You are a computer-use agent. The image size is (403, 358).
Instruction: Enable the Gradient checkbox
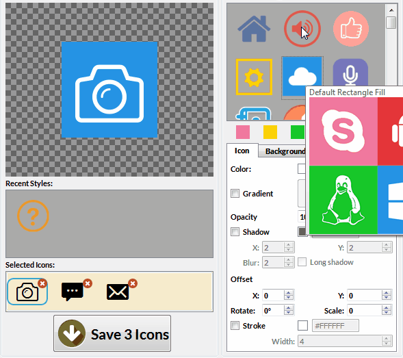235,194
